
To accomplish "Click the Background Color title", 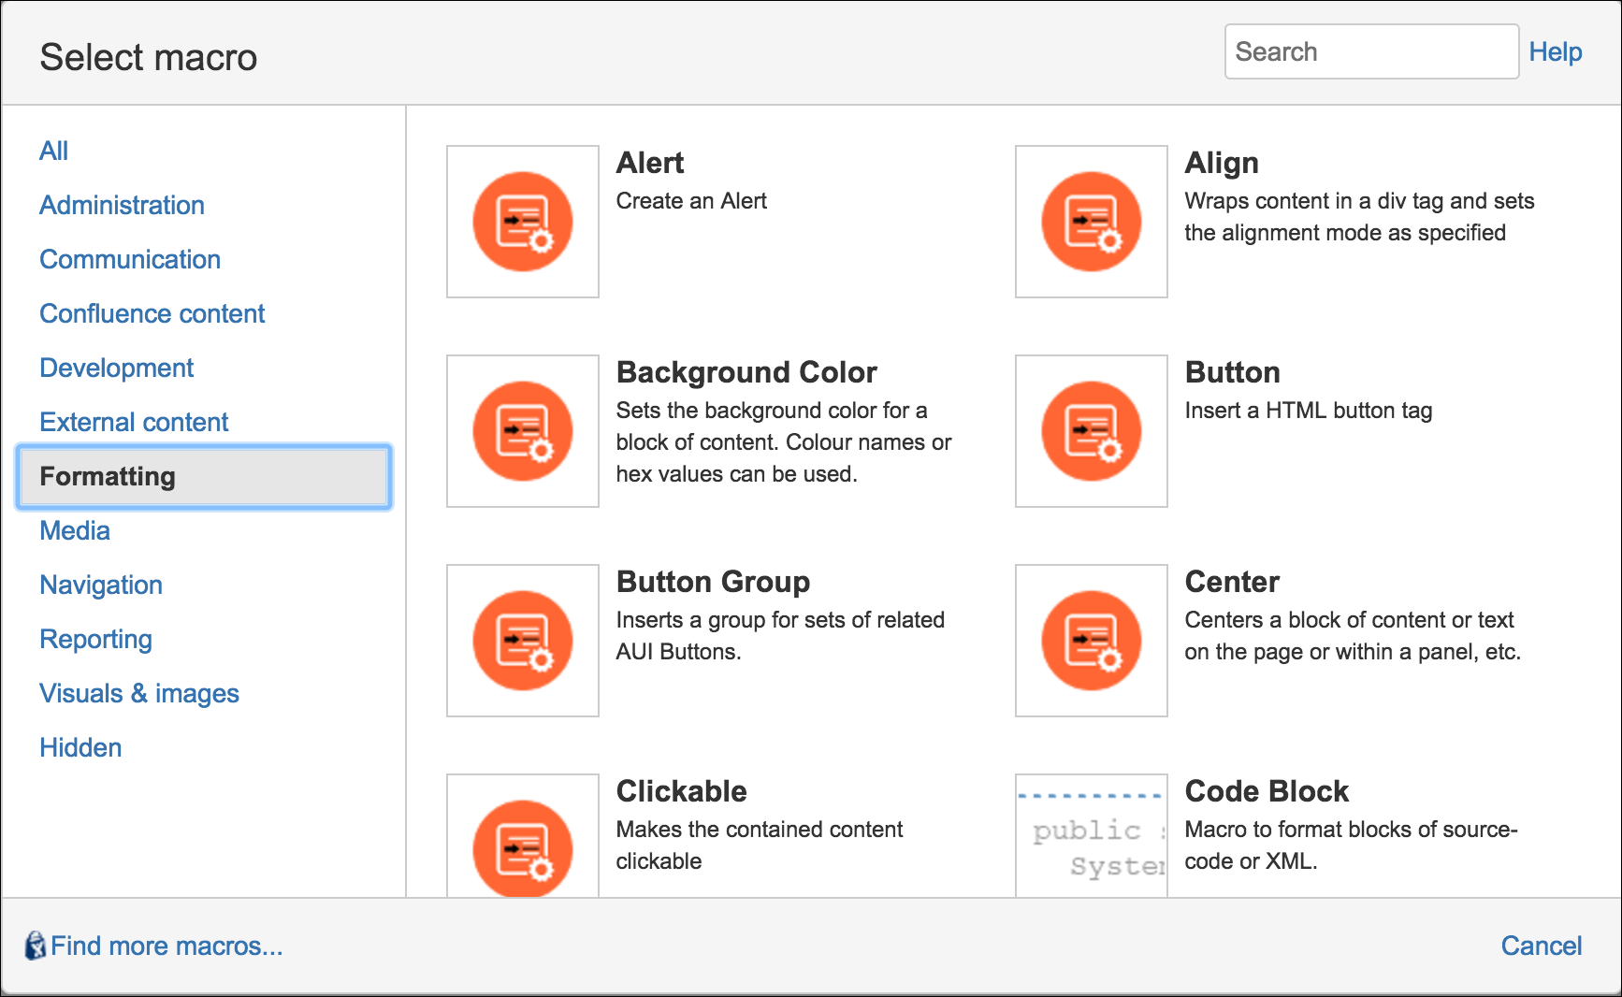I will pos(746,372).
